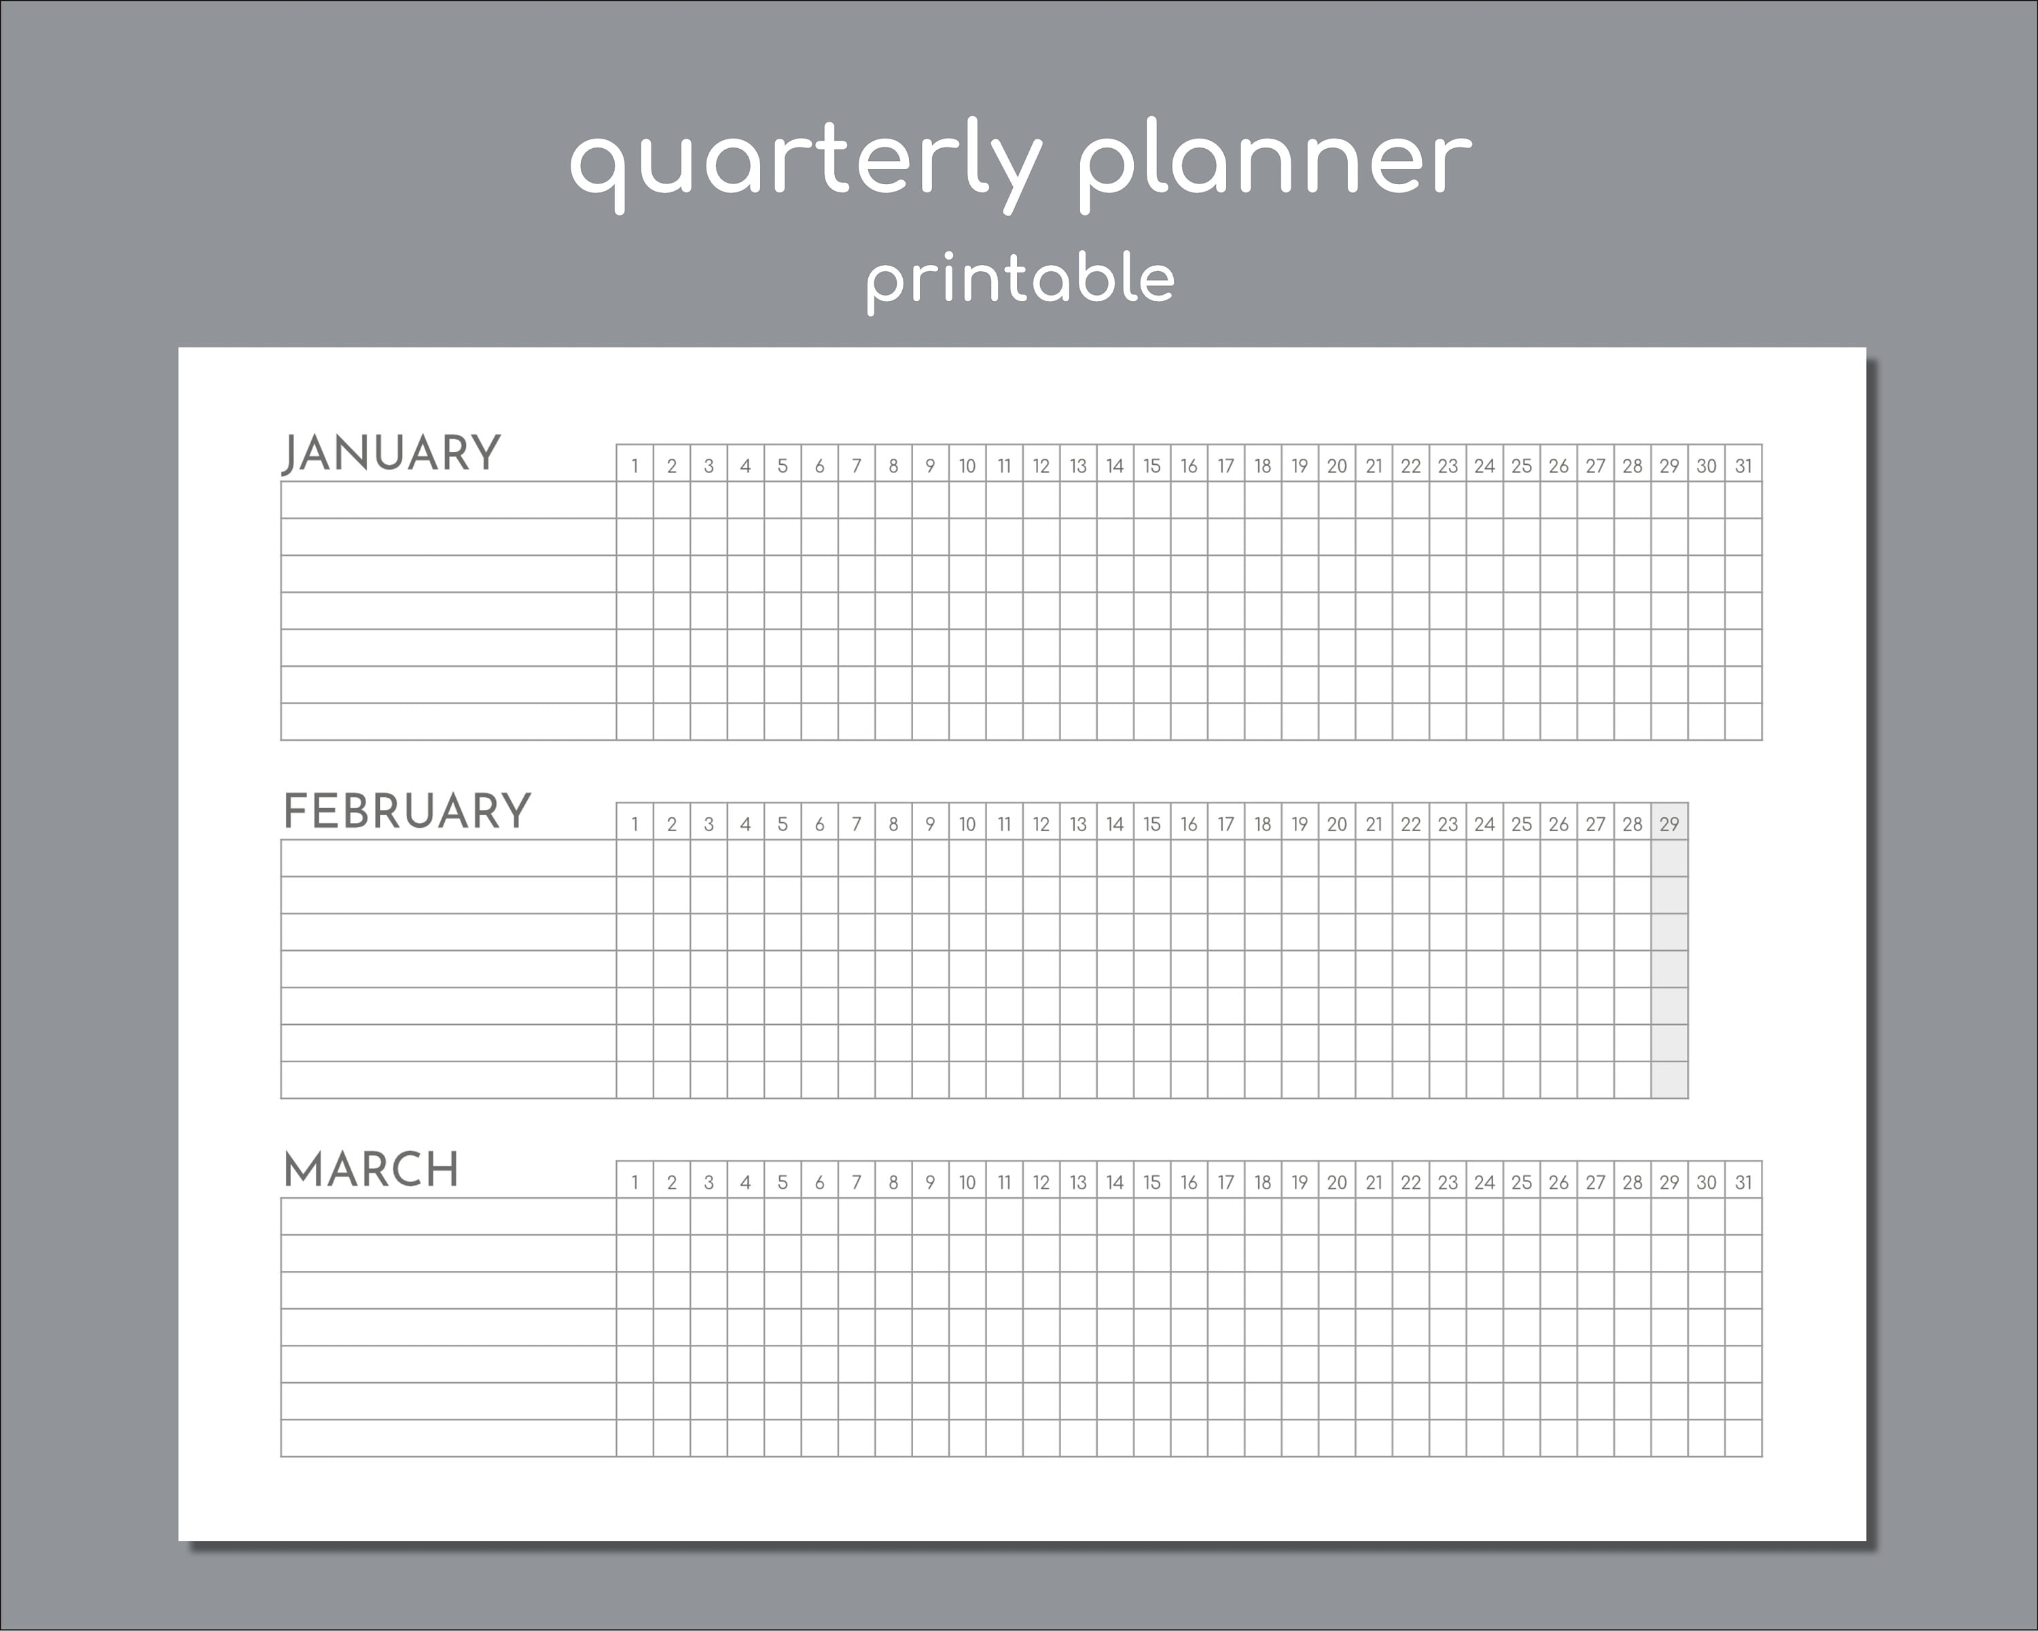Click day 31 header in March grid
The width and height of the screenshot is (2038, 1631).
point(1744,1182)
